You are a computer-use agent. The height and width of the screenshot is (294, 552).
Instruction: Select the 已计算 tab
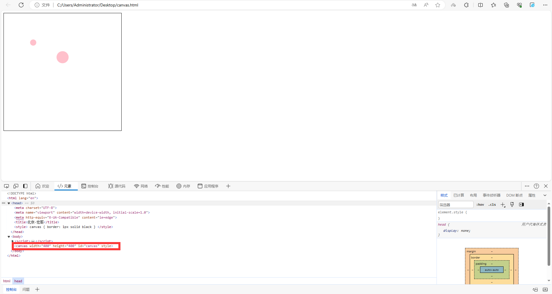(459, 195)
